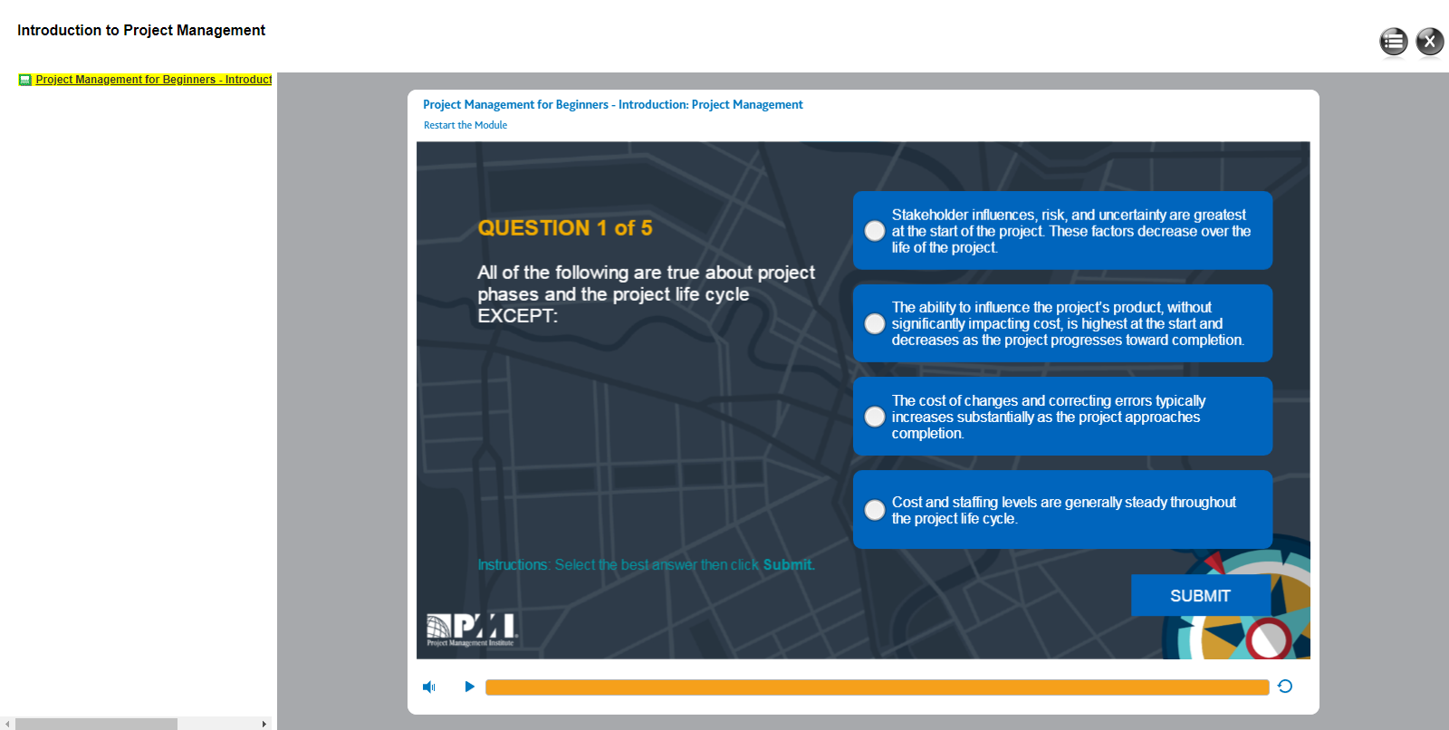Click the PMI logo on slide
This screenshot has height=730, width=1449.
click(x=471, y=629)
